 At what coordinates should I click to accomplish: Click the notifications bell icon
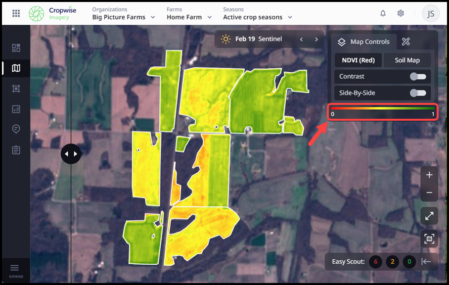383,13
